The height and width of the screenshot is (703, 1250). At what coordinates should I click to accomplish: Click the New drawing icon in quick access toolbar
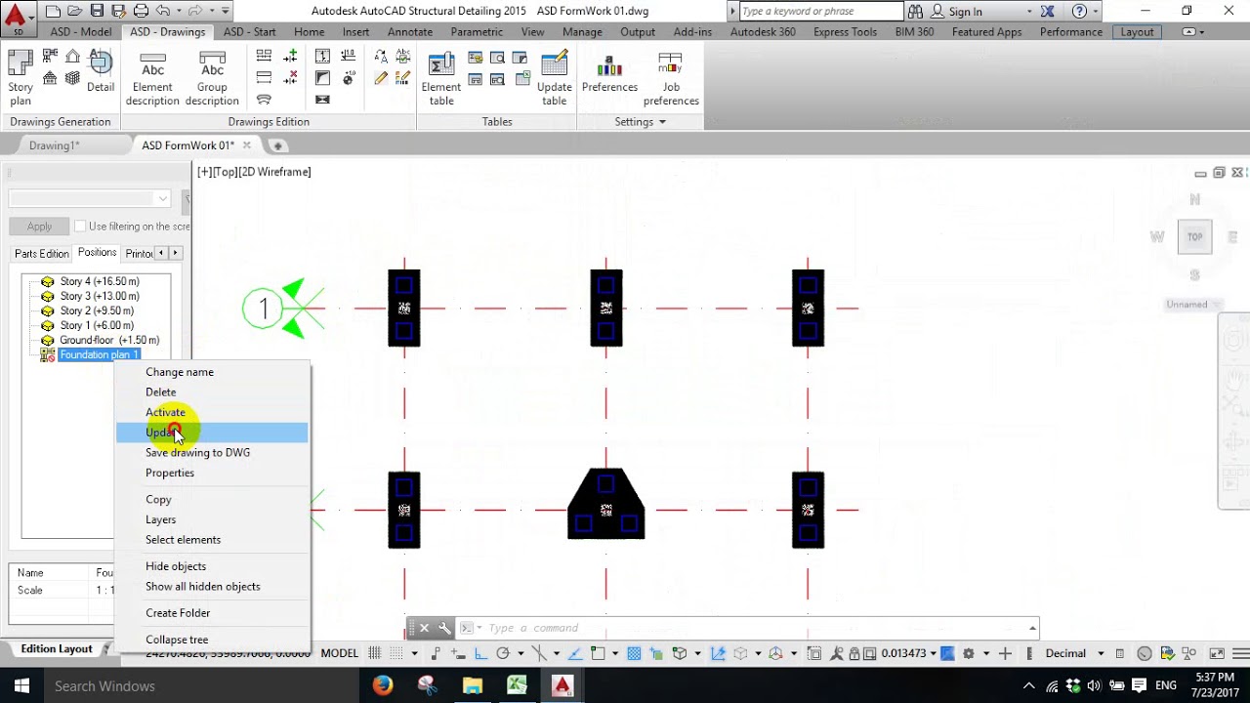54,11
